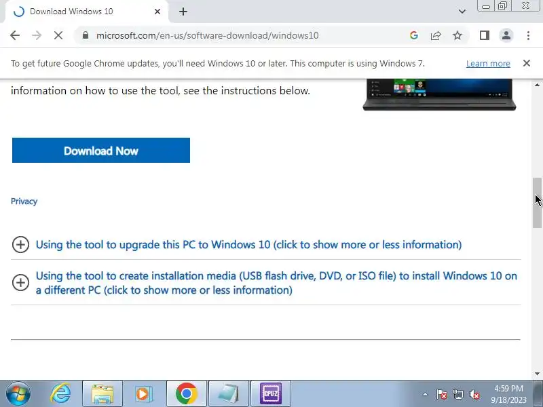This screenshot has height=407, width=543.
Task: Click the padlock site info icon
Action: pyautogui.click(x=86, y=35)
